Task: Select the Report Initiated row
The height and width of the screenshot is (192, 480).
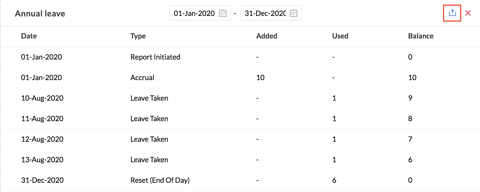Action: pyautogui.click(x=155, y=57)
